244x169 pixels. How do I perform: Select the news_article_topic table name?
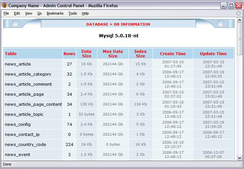(24, 114)
